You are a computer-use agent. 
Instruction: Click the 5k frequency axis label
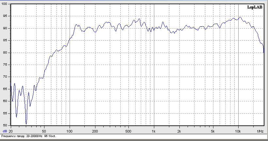(212, 131)
